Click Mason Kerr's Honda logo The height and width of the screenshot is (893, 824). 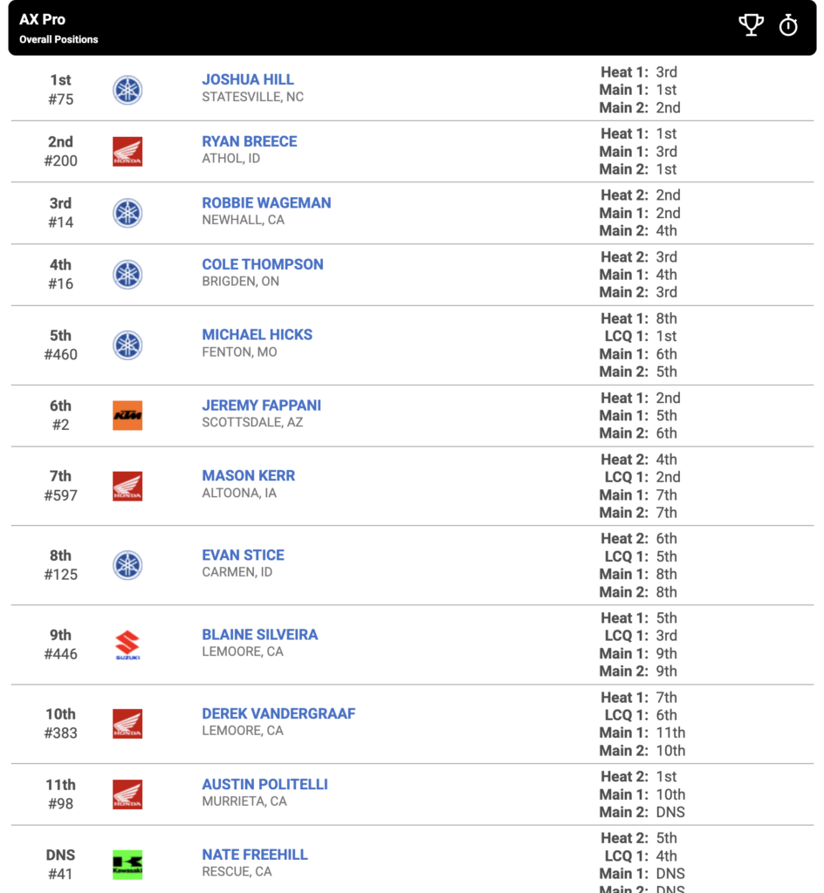(x=127, y=486)
